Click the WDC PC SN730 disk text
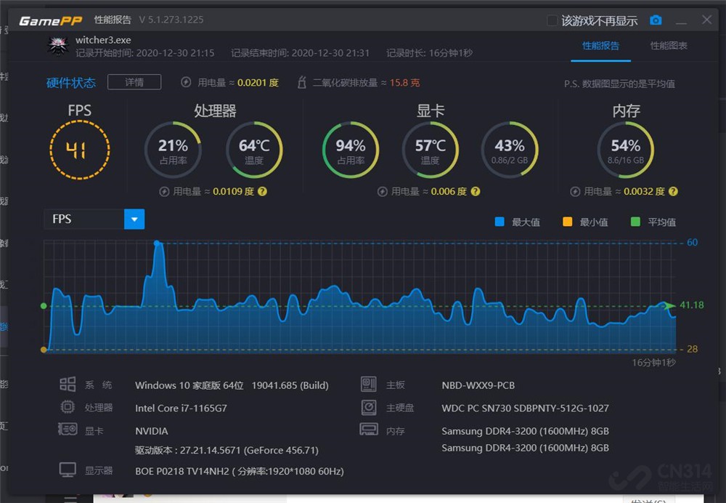The height and width of the screenshot is (503, 726). (525, 408)
